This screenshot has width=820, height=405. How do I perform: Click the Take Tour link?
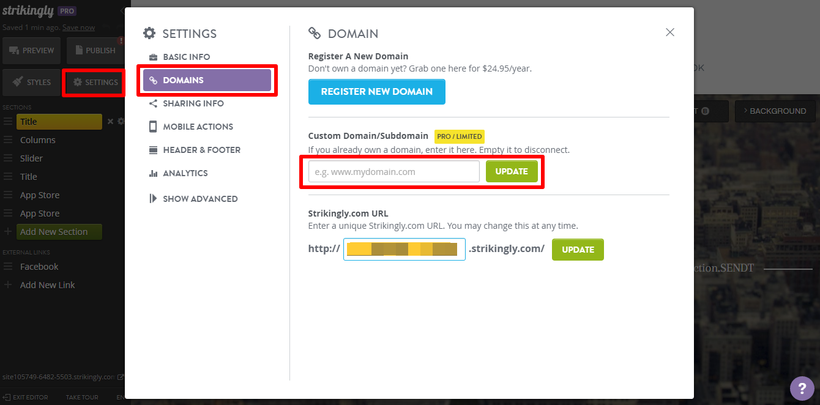[82, 397]
